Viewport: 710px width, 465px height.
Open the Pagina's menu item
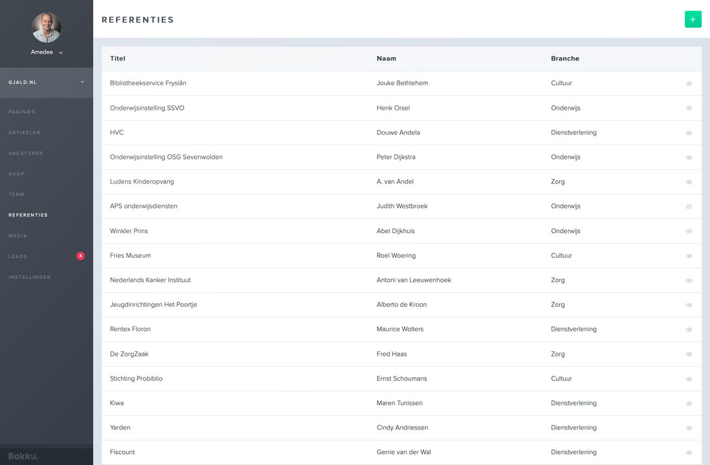(22, 112)
